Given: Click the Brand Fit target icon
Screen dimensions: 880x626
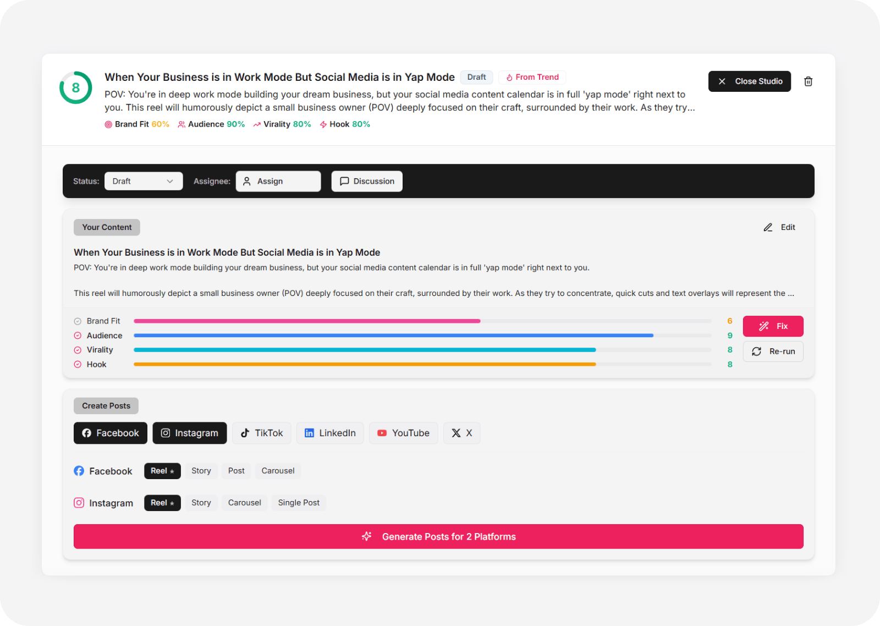Looking at the screenshot, I should click(108, 124).
